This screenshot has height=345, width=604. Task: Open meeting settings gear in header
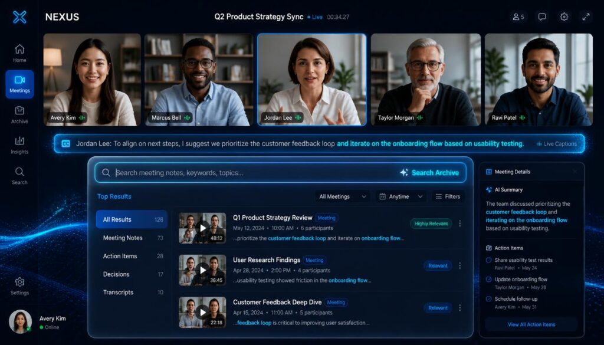pyautogui.click(x=564, y=17)
